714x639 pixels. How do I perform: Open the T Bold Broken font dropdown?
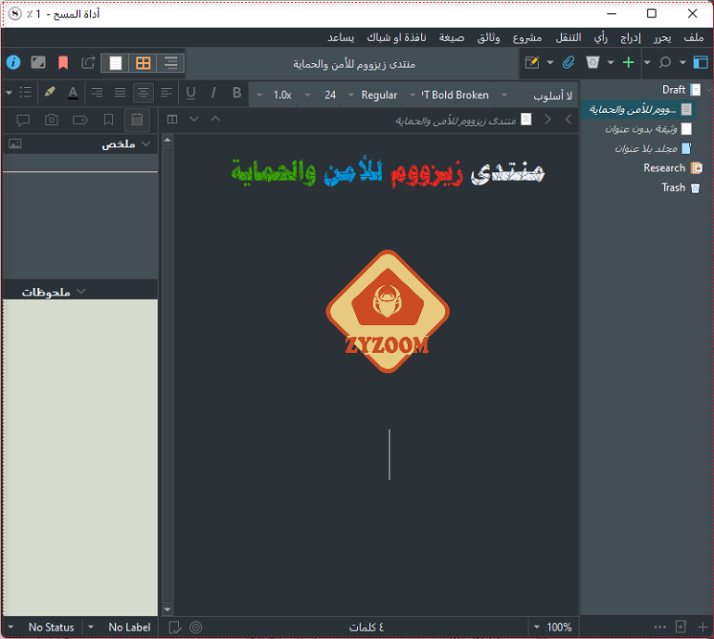(x=450, y=95)
